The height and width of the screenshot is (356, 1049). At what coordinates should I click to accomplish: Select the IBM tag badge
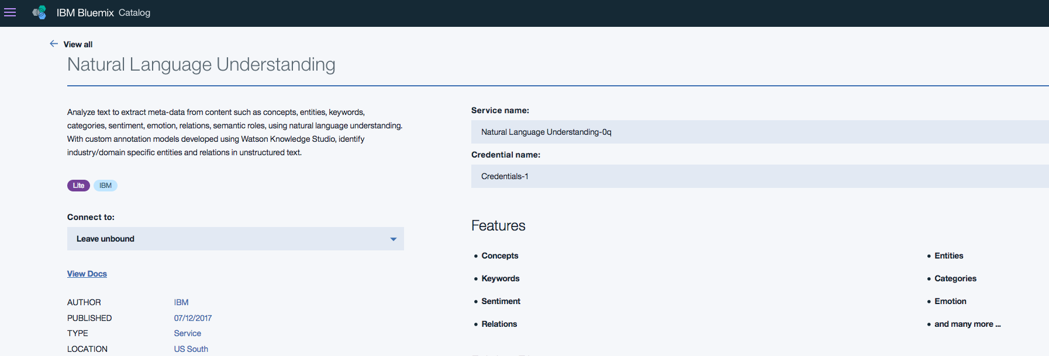pyautogui.click(x=105, y=186)
